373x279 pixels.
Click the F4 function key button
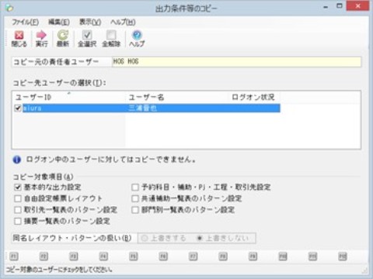(x=103, y=257)
